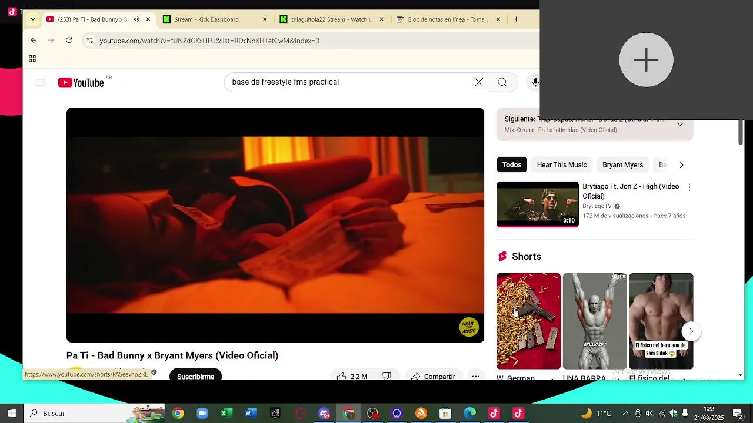This screenshot has width=753, height=423.
Task: Share the video via Compartir
Action: [433, 375]
